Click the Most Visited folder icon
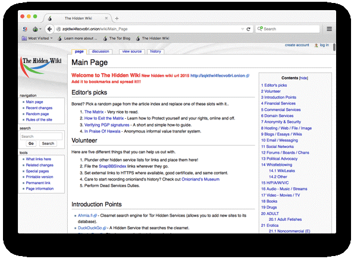The height and width of the screenshot is (259, 354). [24, 39]
